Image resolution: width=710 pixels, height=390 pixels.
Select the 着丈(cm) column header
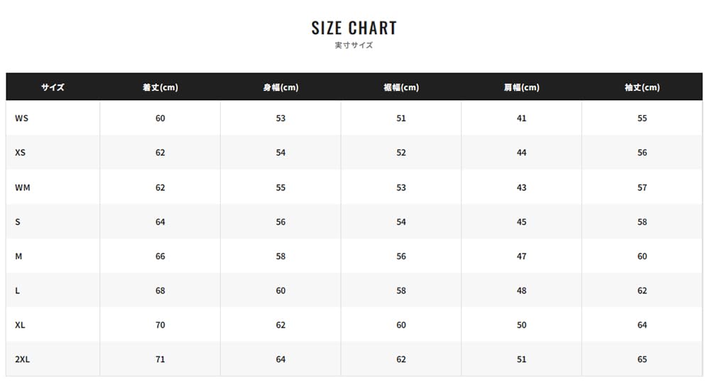point(160,87)
